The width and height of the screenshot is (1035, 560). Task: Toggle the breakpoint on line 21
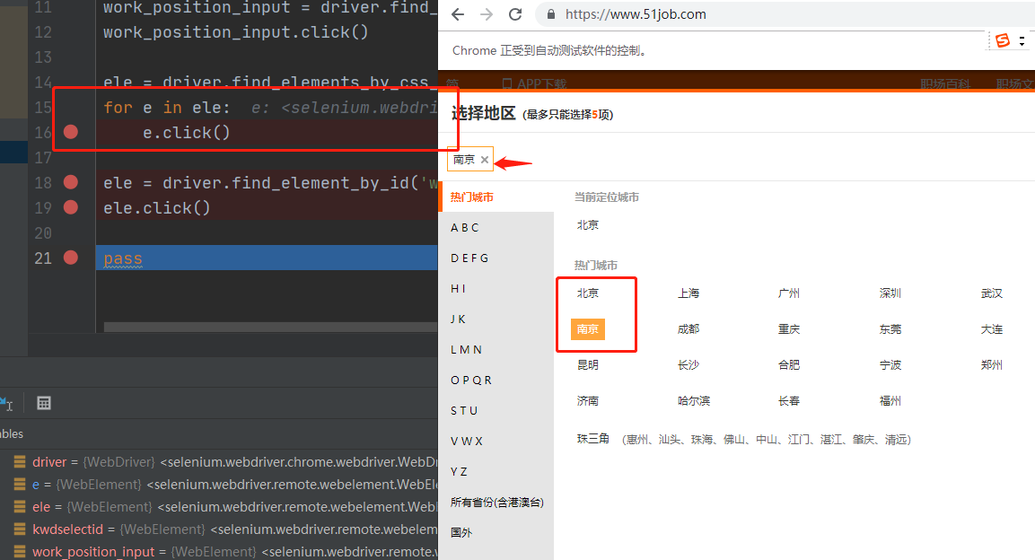tap(71, 258)
